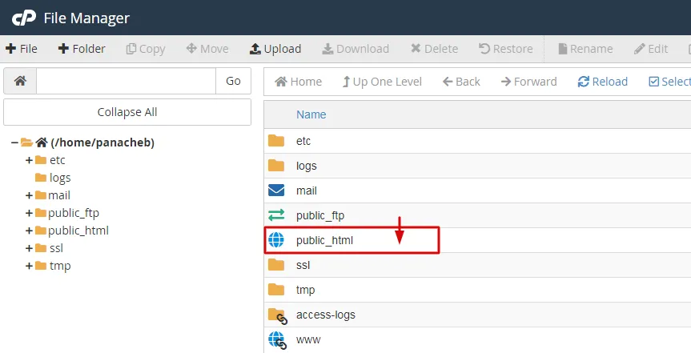Collapse the /home/panacheb root node
Screen dimensions: 691x353
coord(14,142)
